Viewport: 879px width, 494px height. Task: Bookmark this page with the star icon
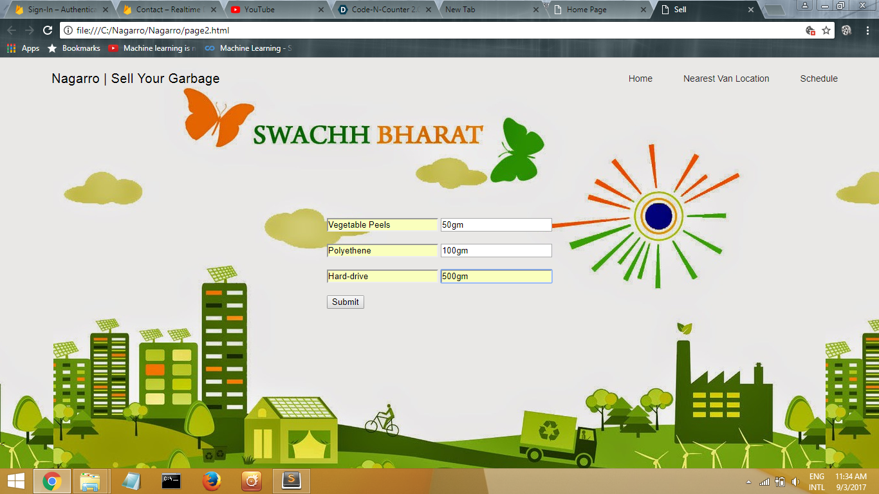pos(826,30)
